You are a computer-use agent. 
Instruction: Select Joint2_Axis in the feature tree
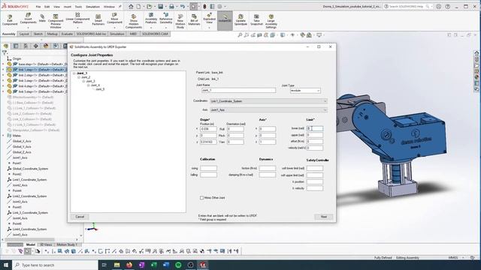point(20,185)
